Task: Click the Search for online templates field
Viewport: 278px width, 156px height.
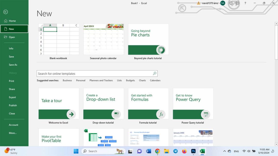Action: [x=97, y=73]
